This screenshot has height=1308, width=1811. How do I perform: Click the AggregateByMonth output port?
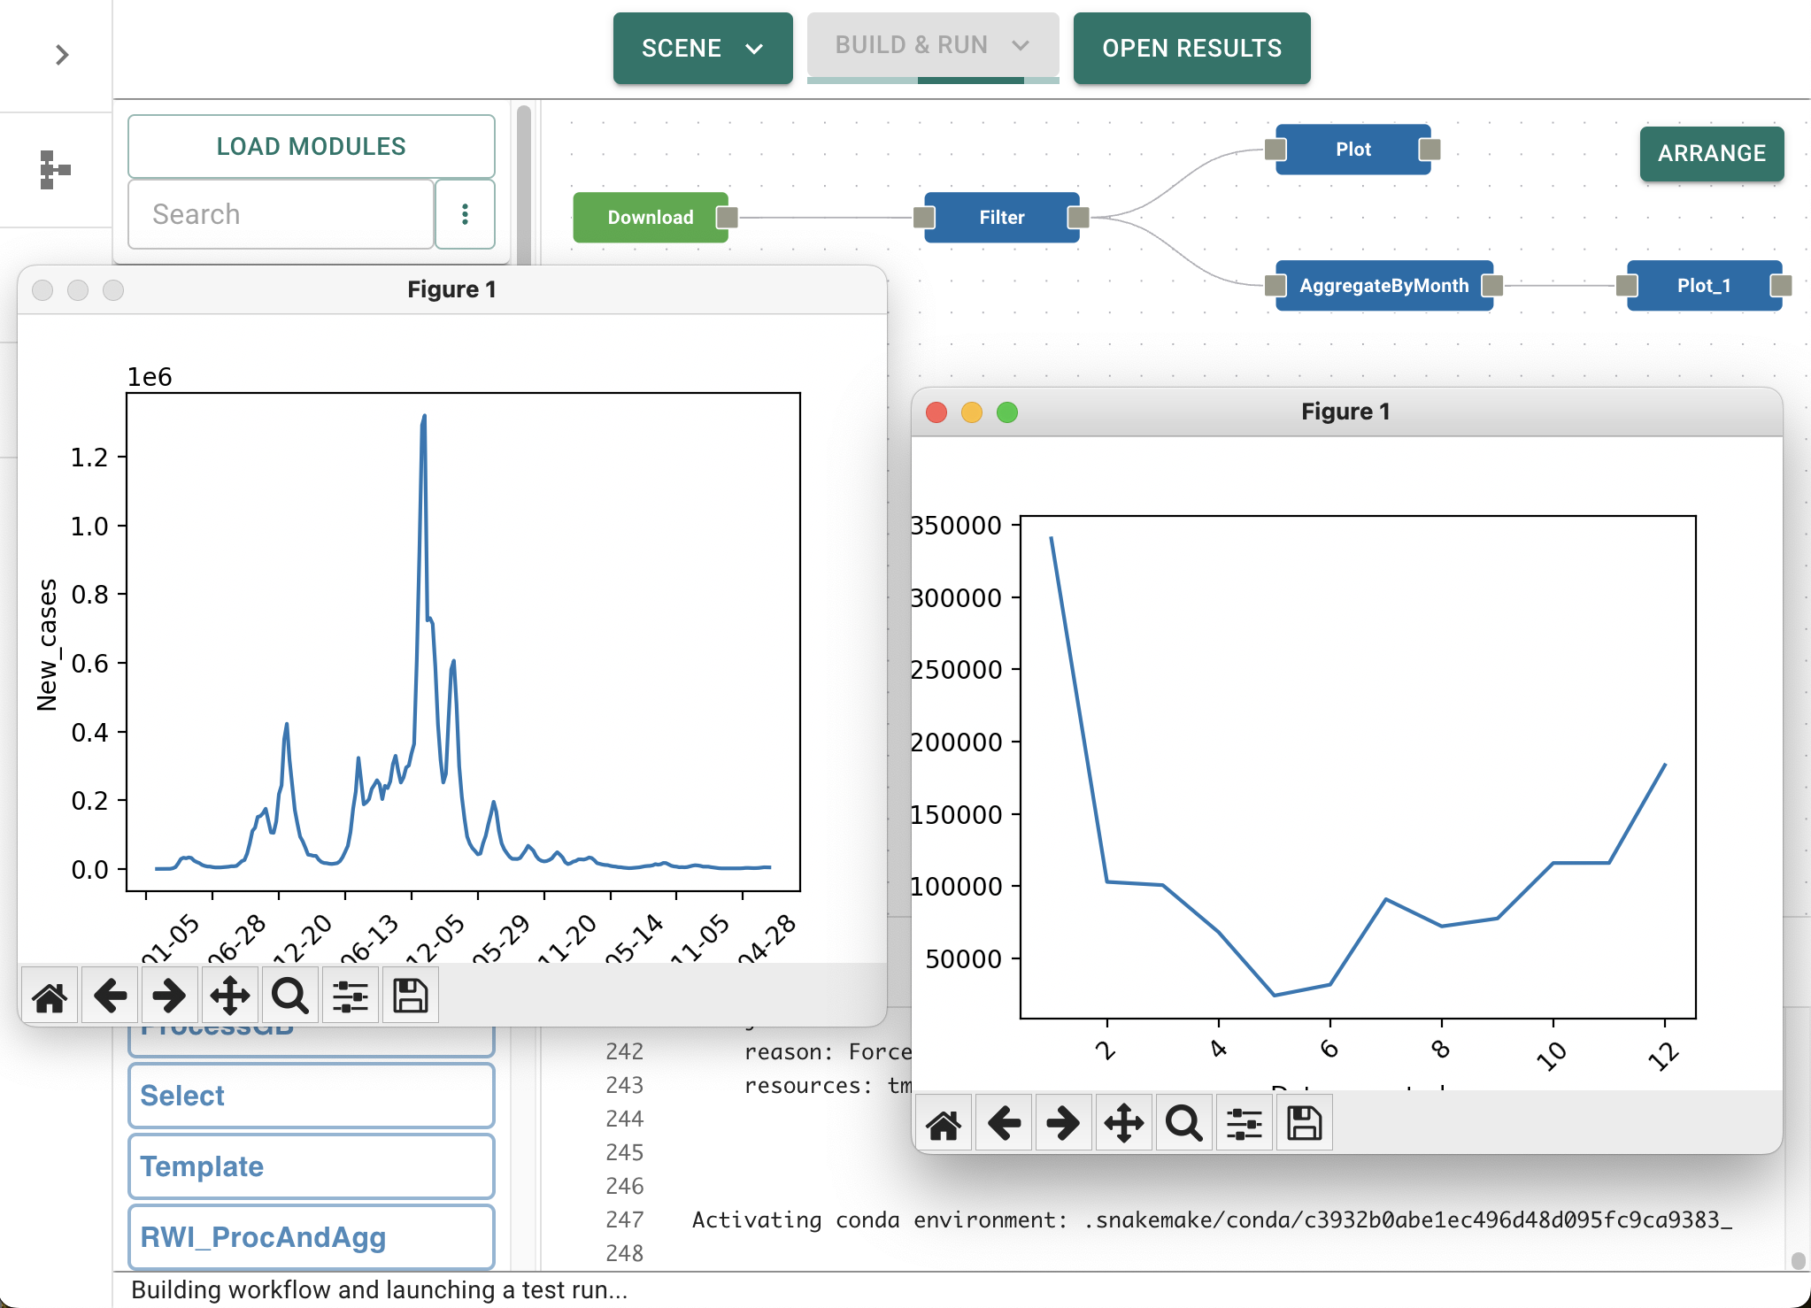click(1492, 286)
